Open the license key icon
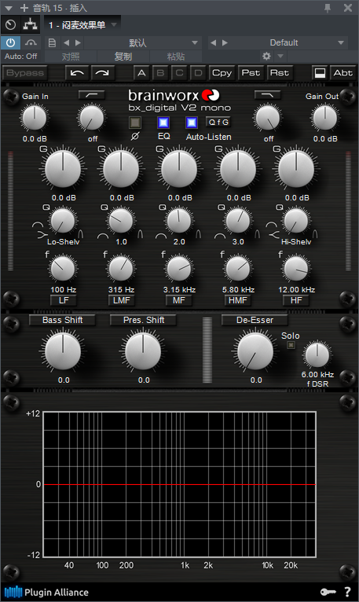The image size is (359, 602). click(x=328, y=592)
